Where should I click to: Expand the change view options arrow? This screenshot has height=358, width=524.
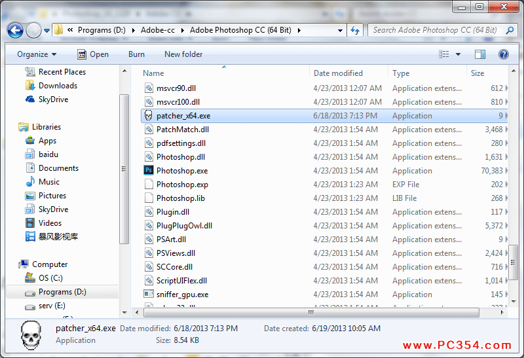coord(458,54)
